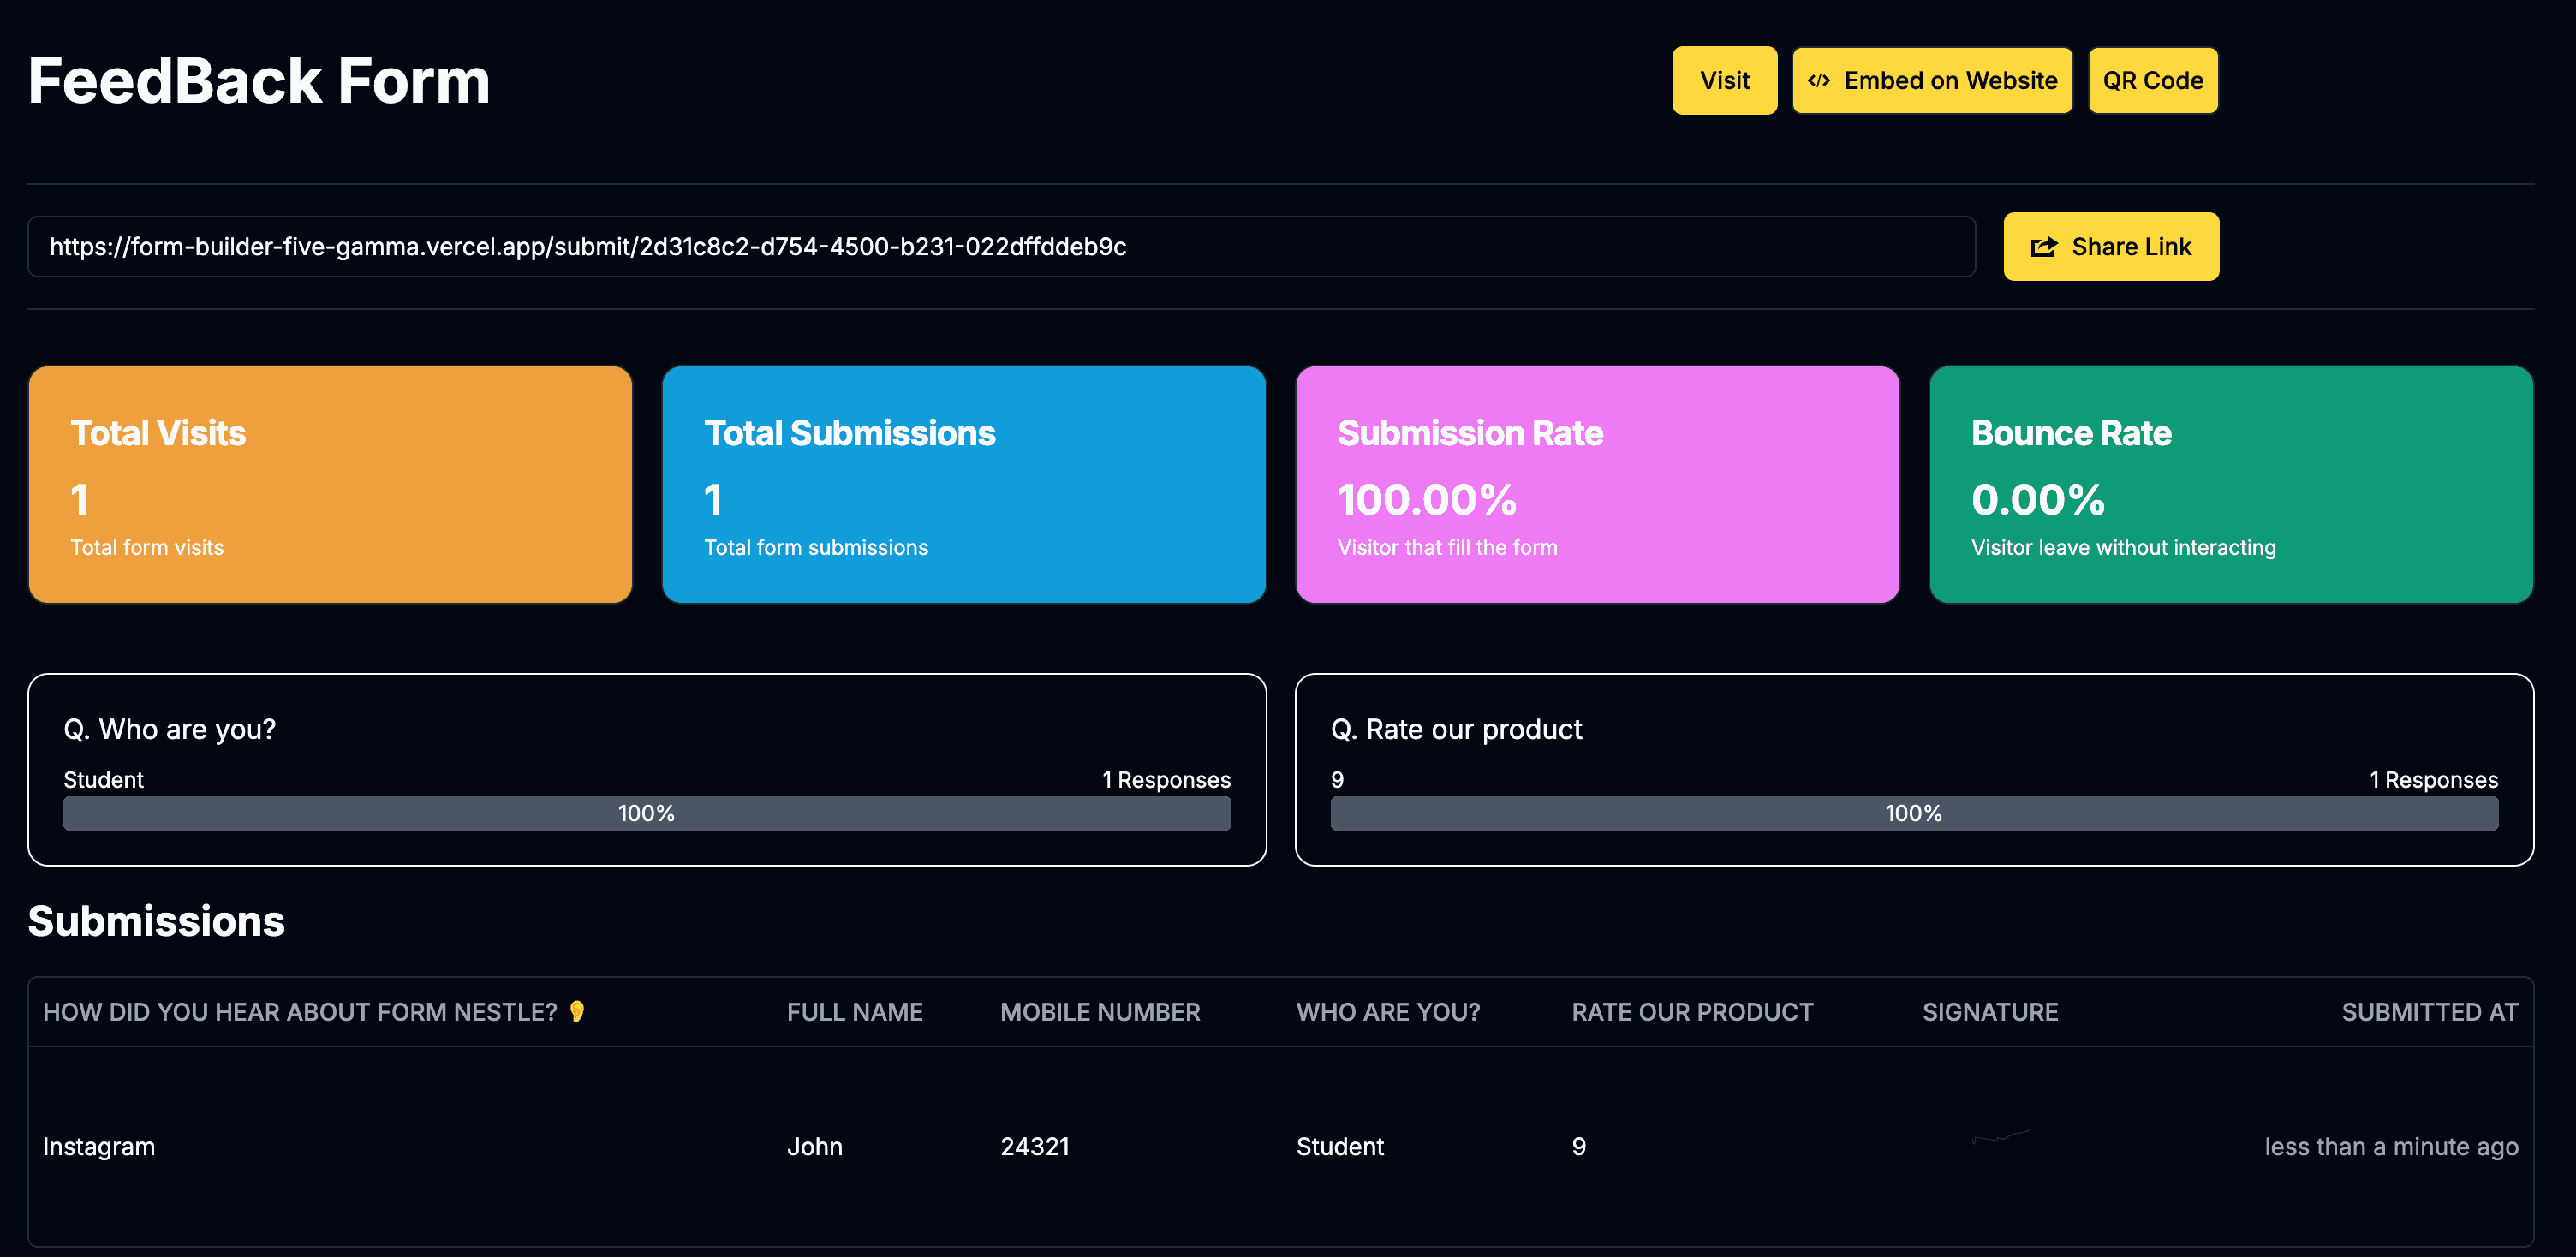Click the Submission Rate card
This screenshot has height=1257, width=2576.
[x=1597, y=484]
